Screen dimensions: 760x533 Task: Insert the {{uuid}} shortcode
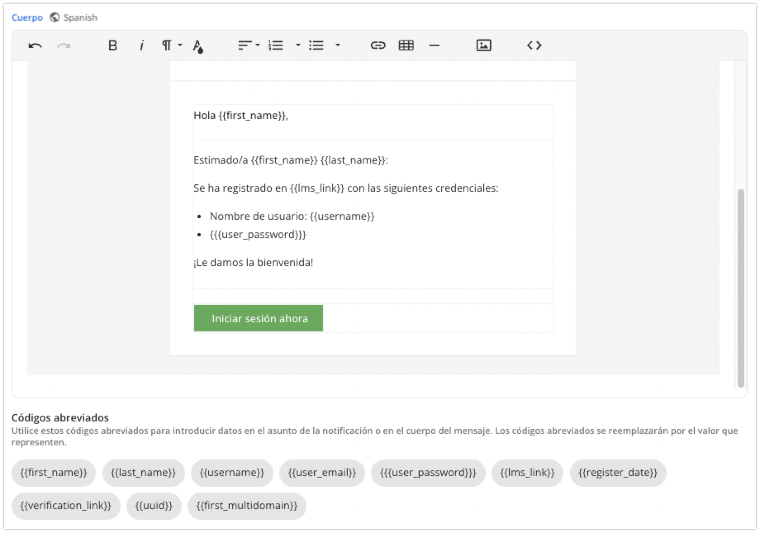pos(153,506)
